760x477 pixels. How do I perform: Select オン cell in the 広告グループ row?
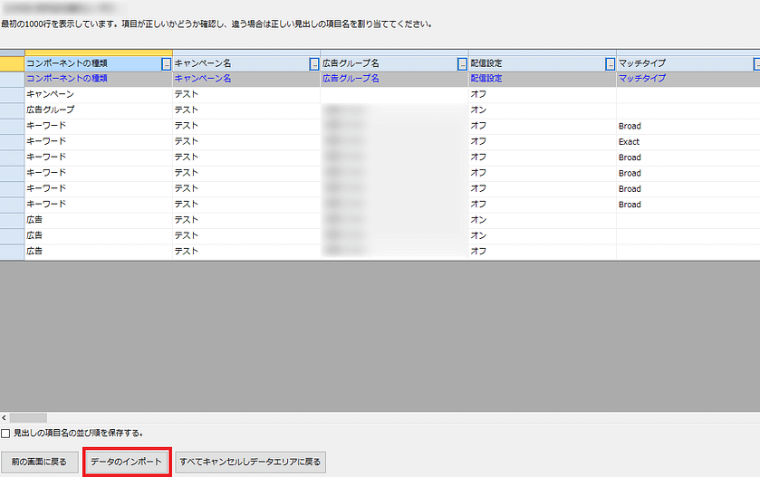479,110
